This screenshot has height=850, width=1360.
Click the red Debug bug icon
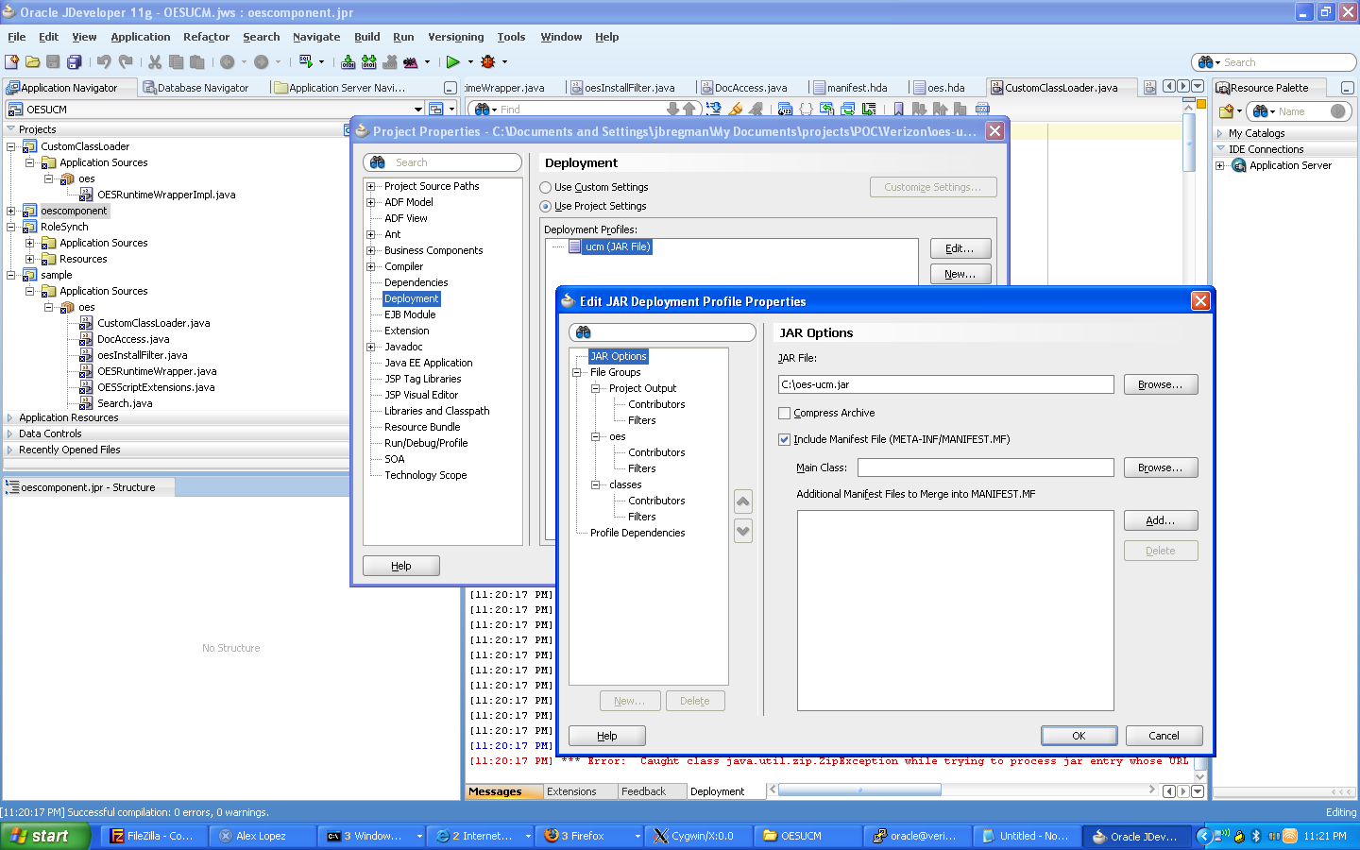pyautogui.click(x=488, y=62)
